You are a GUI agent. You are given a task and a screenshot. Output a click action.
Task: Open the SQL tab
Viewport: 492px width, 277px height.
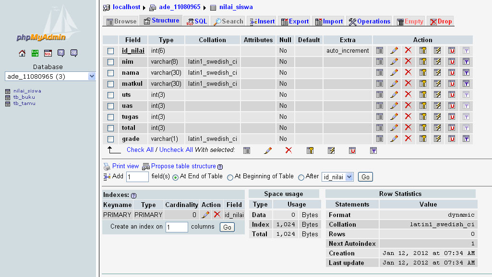click(197, 21)
